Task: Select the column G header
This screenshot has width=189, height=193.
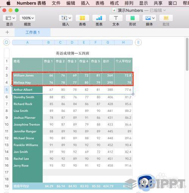Action: [x=108, y=42]
